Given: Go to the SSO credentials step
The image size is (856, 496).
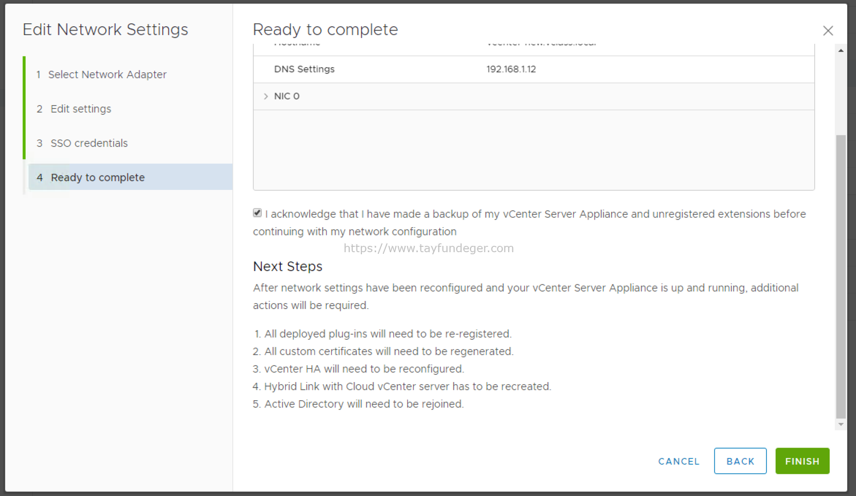Looking at the screenshot, I should pyautogui.click(x=89, y=143).
